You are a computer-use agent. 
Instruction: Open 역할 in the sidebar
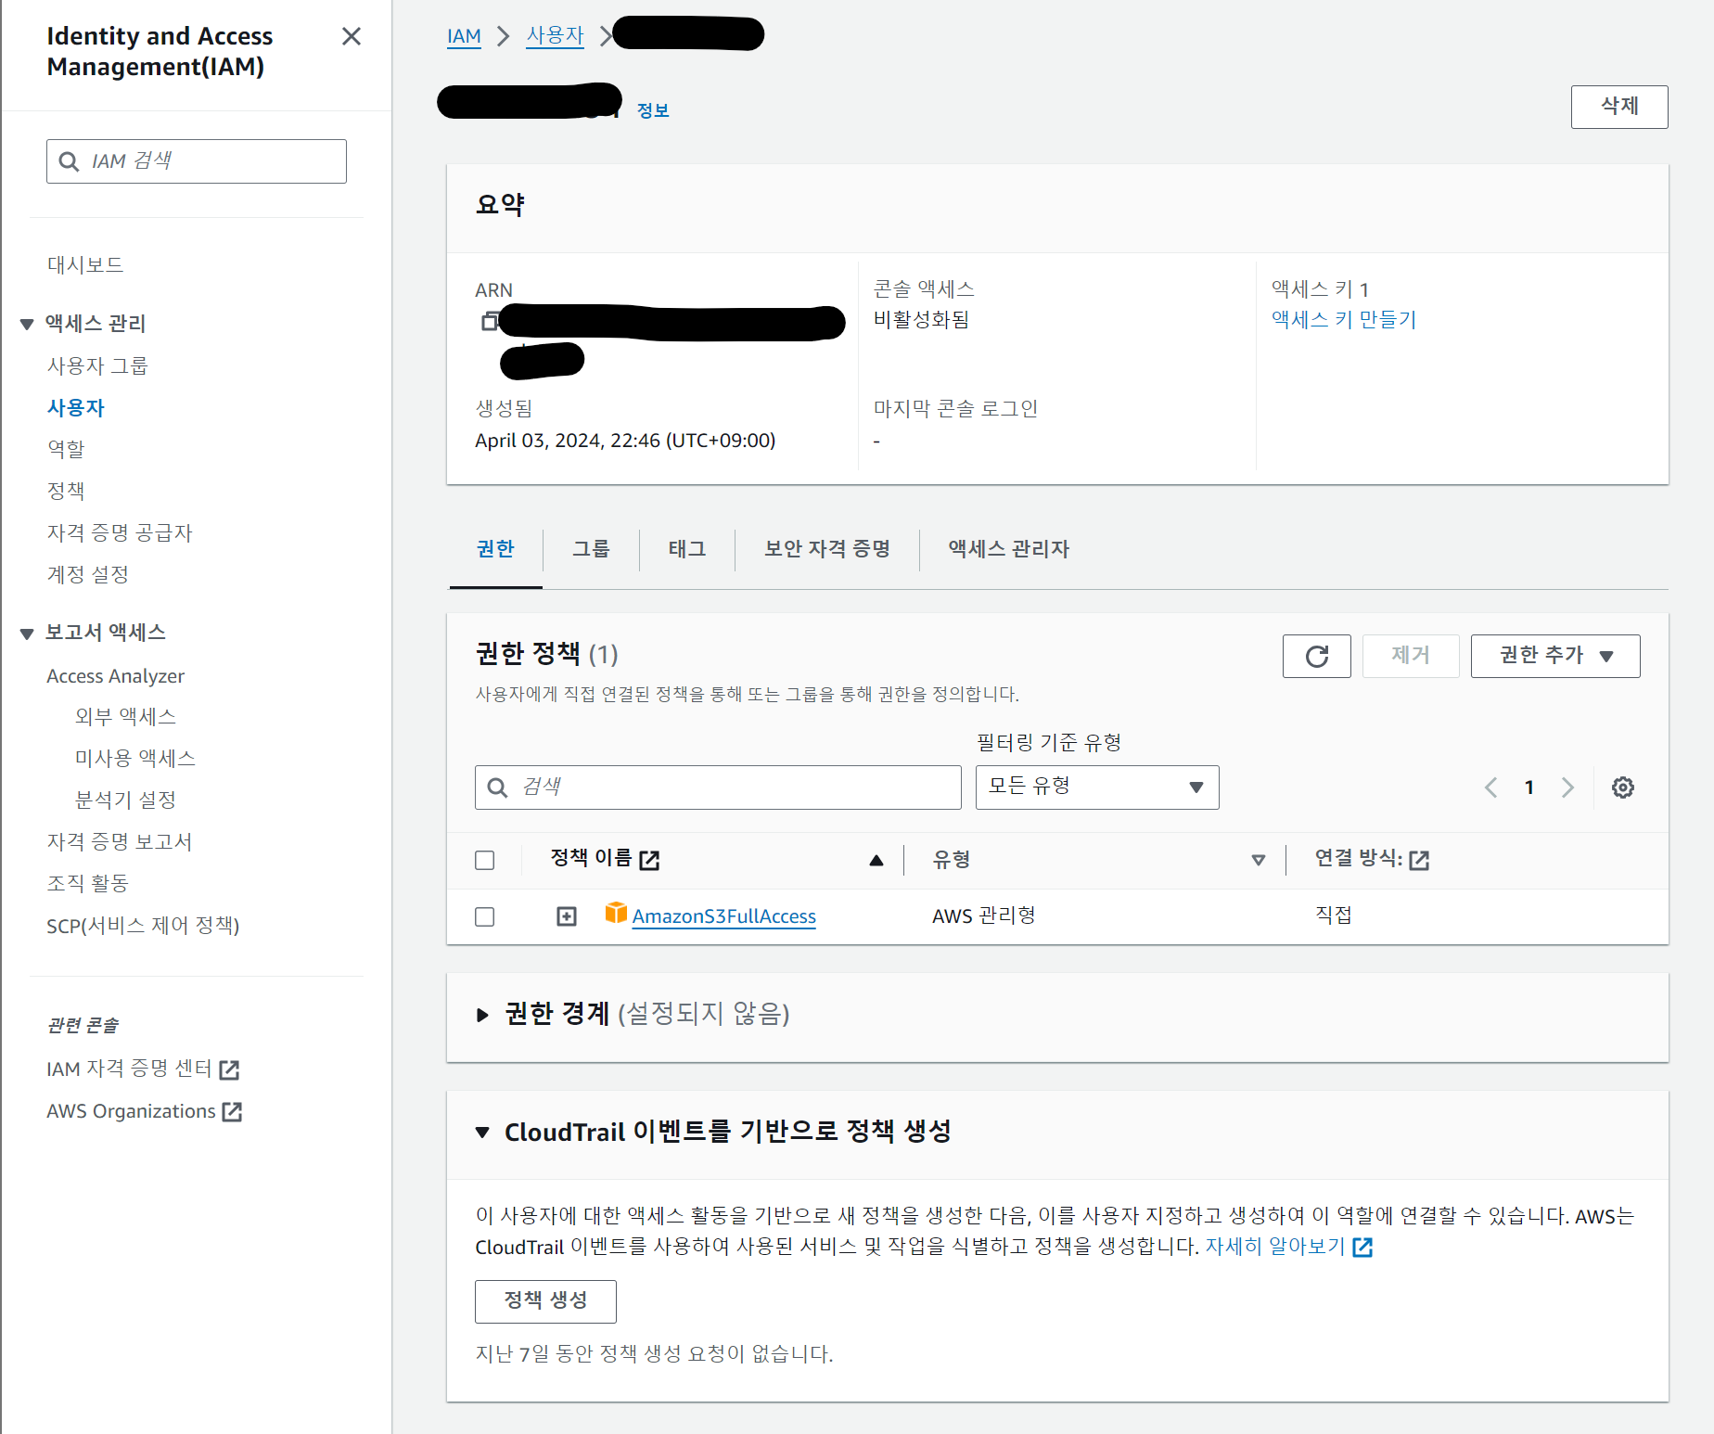click(x=66, y=450)
